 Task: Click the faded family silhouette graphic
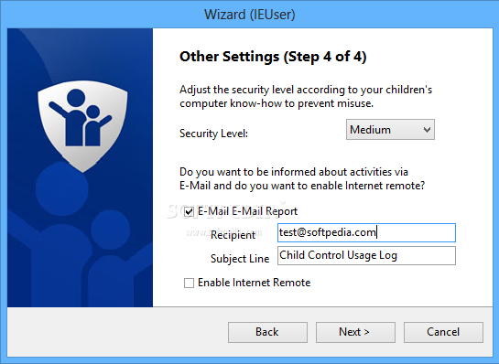pyautogui.click(x=80, y=235)
